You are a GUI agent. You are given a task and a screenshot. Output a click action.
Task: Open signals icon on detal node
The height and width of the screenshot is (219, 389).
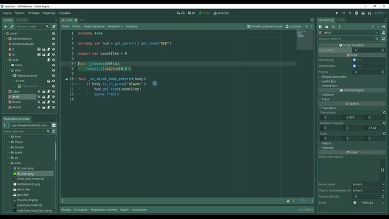pos(39,97)
